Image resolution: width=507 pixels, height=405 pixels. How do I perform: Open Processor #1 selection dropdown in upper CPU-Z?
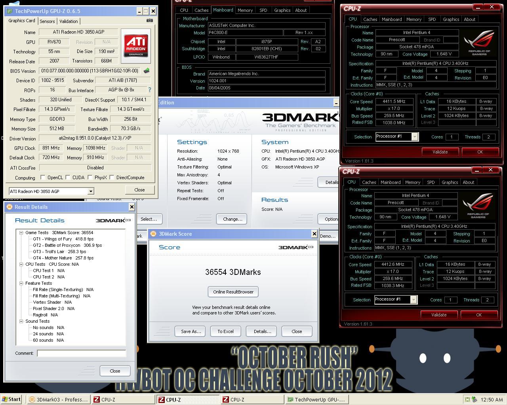(x=415, y=137)
